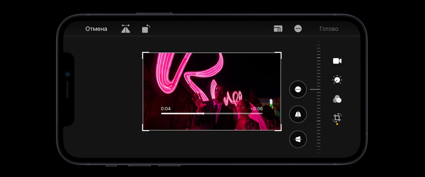This screenshot has width=425, height=177.
Task: Open the aspect ratio options
Action: pyautogui.click(x=278, y=29)
